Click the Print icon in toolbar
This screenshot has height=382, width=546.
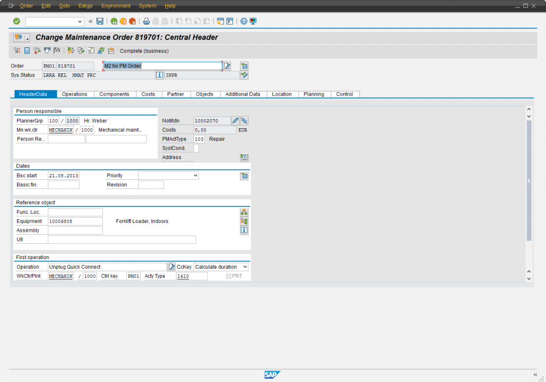[x=146, y=21]
